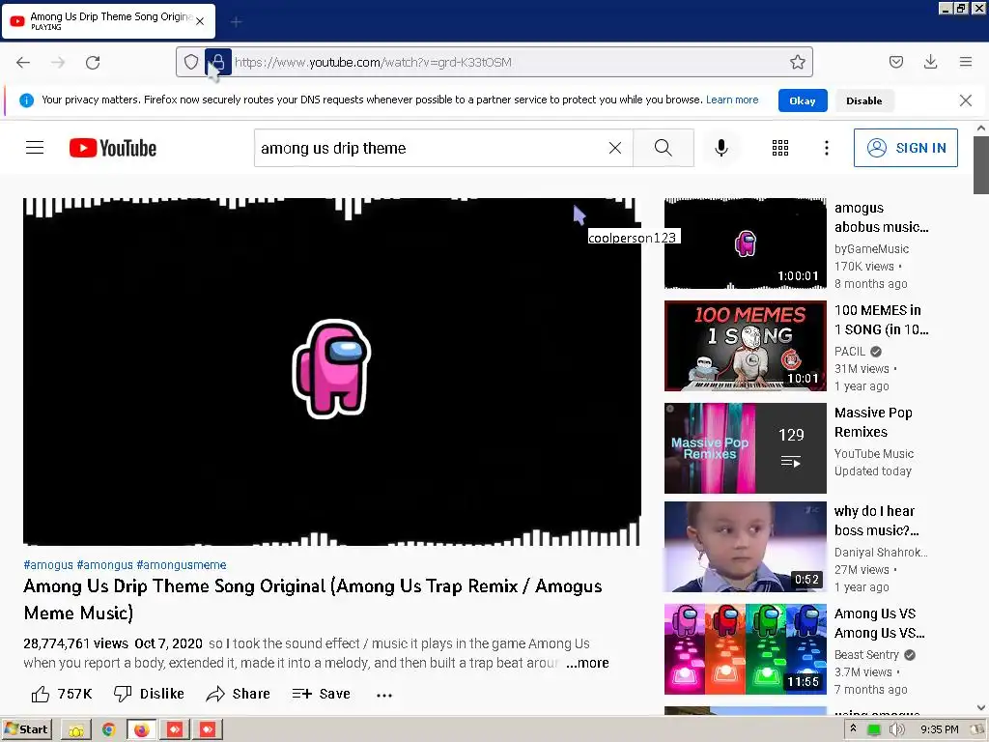Viewport: 989px width, 742px height.
Task: Open the Firefox downloads panel
Action: pyautogui.click(x=930, y=62)
